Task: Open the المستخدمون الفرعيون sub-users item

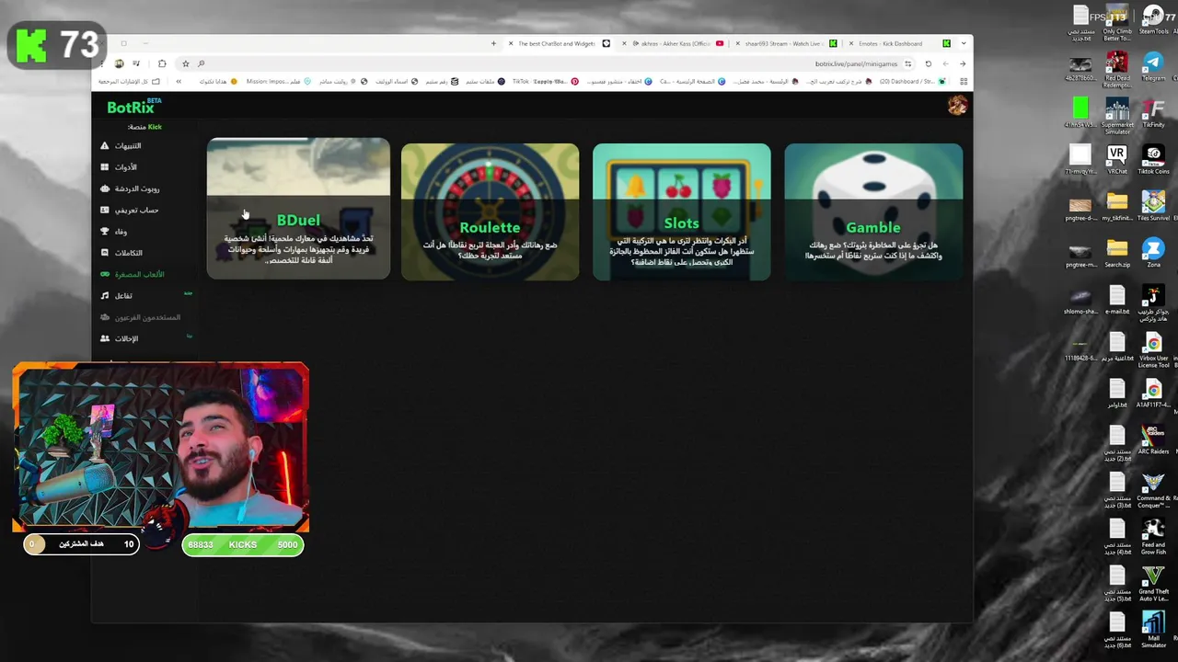Action: [x=141, y=317]
